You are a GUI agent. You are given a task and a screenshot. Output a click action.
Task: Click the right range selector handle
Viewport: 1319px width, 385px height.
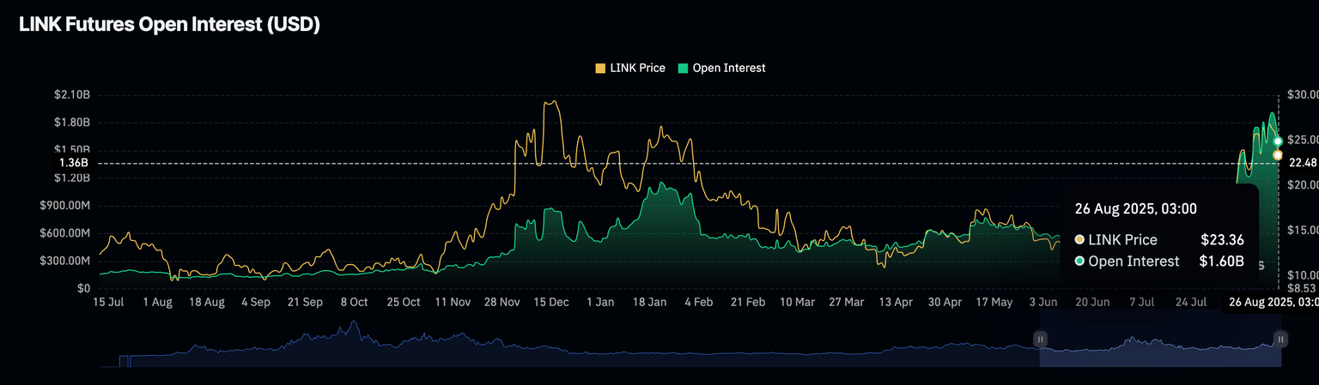[x=1280, y=340]
